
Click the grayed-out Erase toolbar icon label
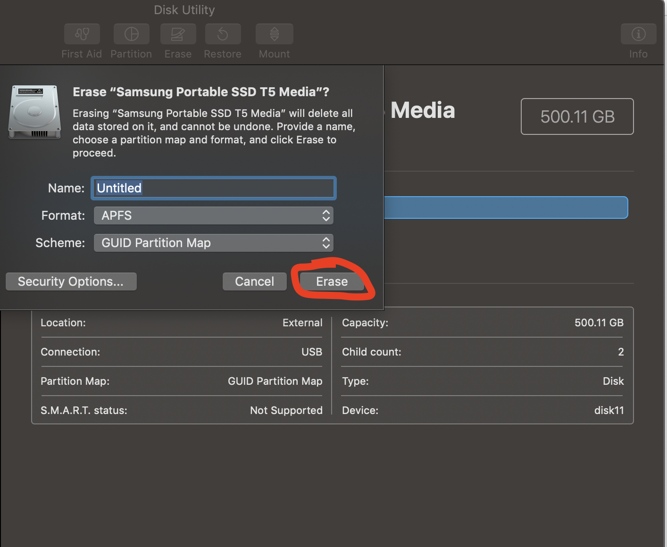tap(177, 54)
